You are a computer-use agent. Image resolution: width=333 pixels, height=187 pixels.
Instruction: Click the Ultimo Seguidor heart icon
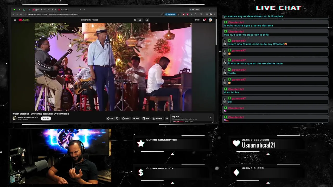point(236,143)
